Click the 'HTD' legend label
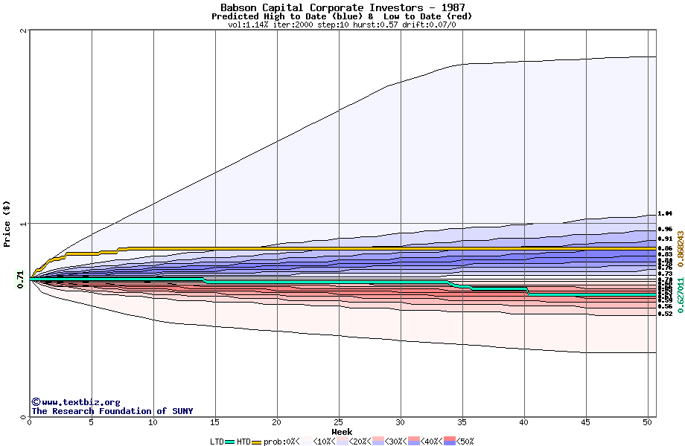This screenshot has height=446, width=685. (x=243, y=442)
